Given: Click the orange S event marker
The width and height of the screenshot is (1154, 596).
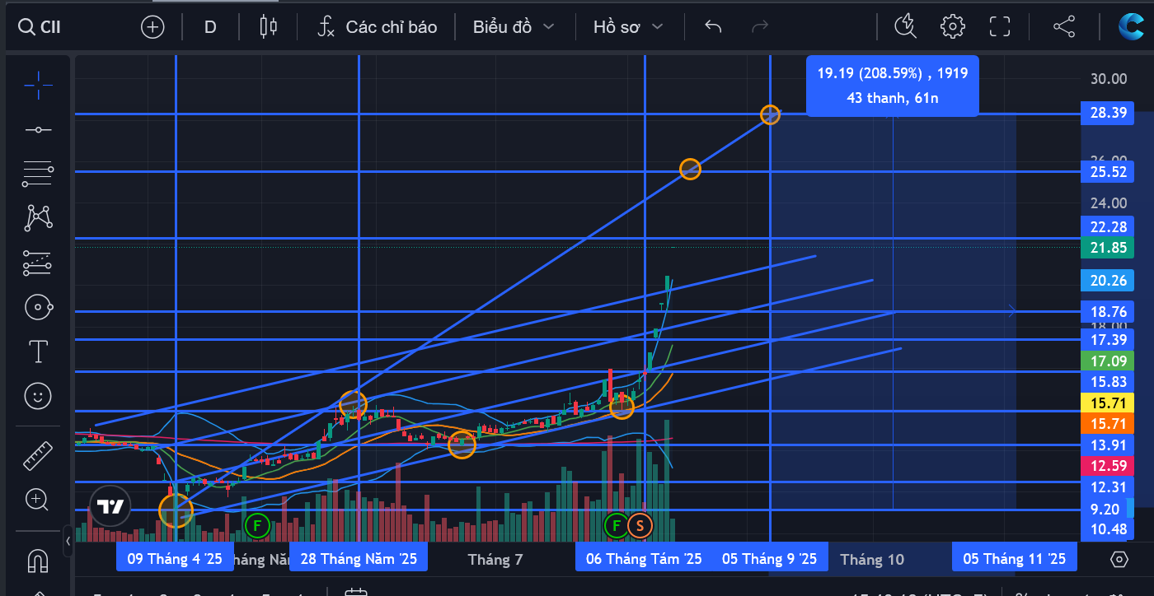Looking at the screenshot, I should tap(640, 524).
